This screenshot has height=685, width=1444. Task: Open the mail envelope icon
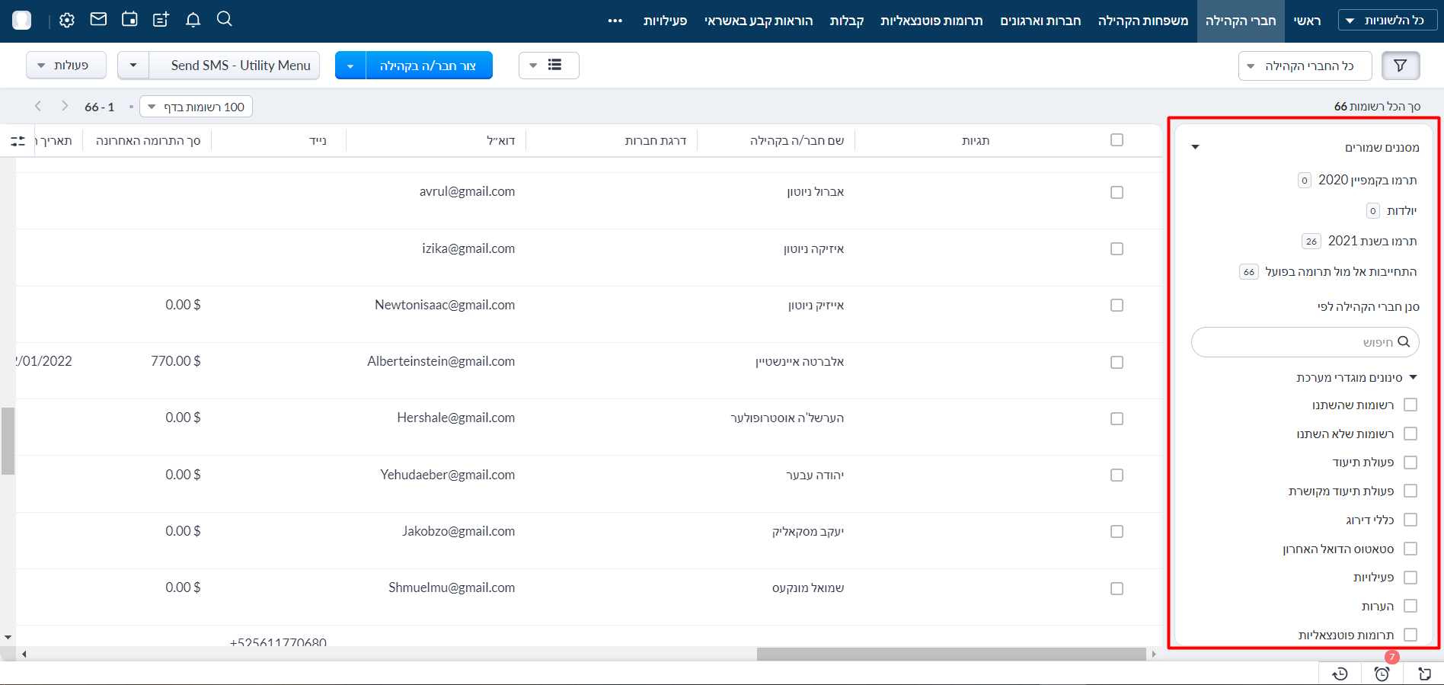click(98, 20)
